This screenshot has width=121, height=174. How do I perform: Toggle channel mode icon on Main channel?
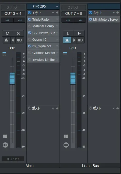click(x=19, y=40)
